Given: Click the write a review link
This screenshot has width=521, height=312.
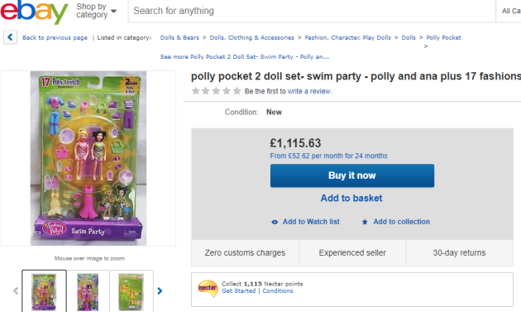Looking at the screenshot, I should click(309, 91).
